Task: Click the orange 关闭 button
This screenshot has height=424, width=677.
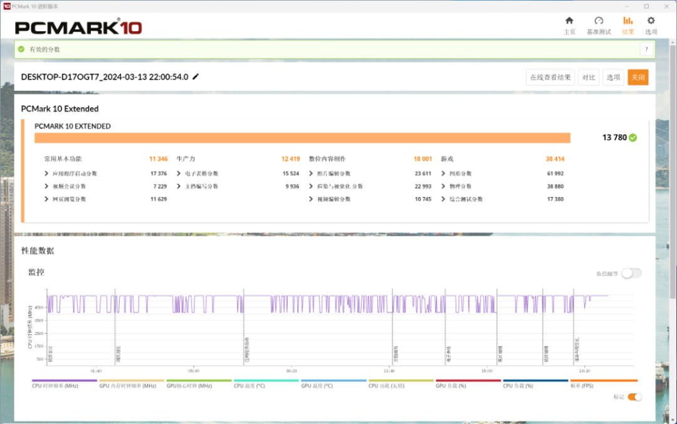Action: pyautogui.click(x=638, y=77)
